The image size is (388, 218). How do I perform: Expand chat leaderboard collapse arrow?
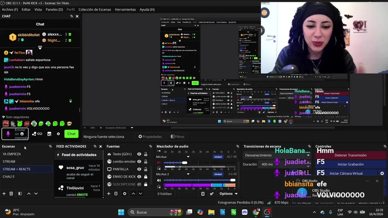point(40,48)
